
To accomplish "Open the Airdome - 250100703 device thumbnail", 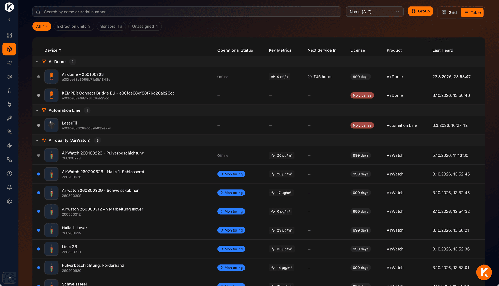I will pyautogui.click(x=51, y=77).
